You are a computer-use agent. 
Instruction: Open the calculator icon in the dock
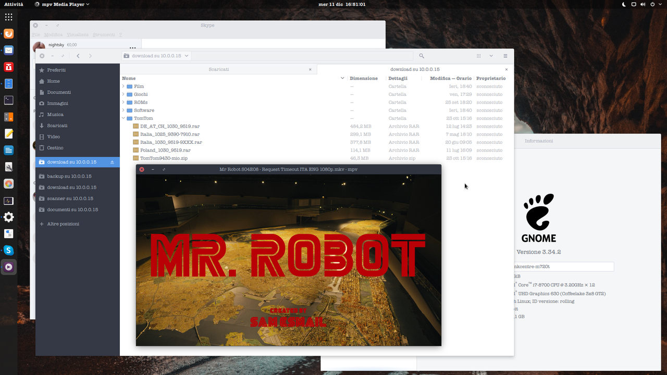[8, 117]
